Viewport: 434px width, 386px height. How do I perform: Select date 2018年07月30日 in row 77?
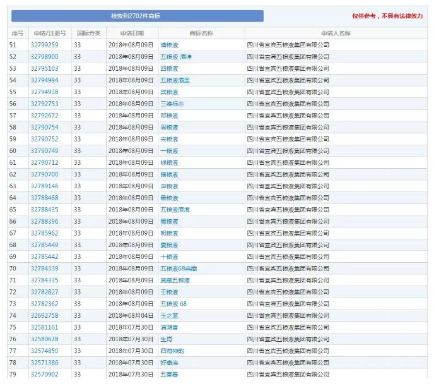coord(131,351)
